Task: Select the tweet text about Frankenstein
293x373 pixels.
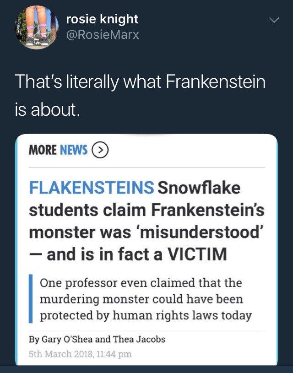Action: pyautogui.click(x=140, y=81)
